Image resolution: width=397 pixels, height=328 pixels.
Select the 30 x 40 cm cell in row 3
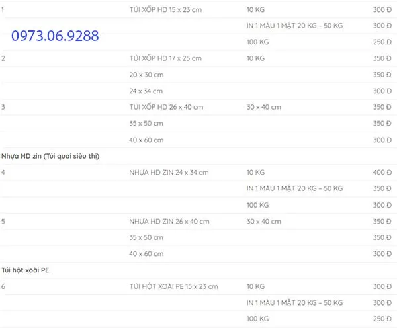click(x=264, y=107)
